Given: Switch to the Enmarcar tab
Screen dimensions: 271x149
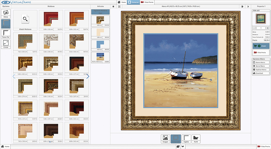Looking at the screenshot, I should coord(133,2).
